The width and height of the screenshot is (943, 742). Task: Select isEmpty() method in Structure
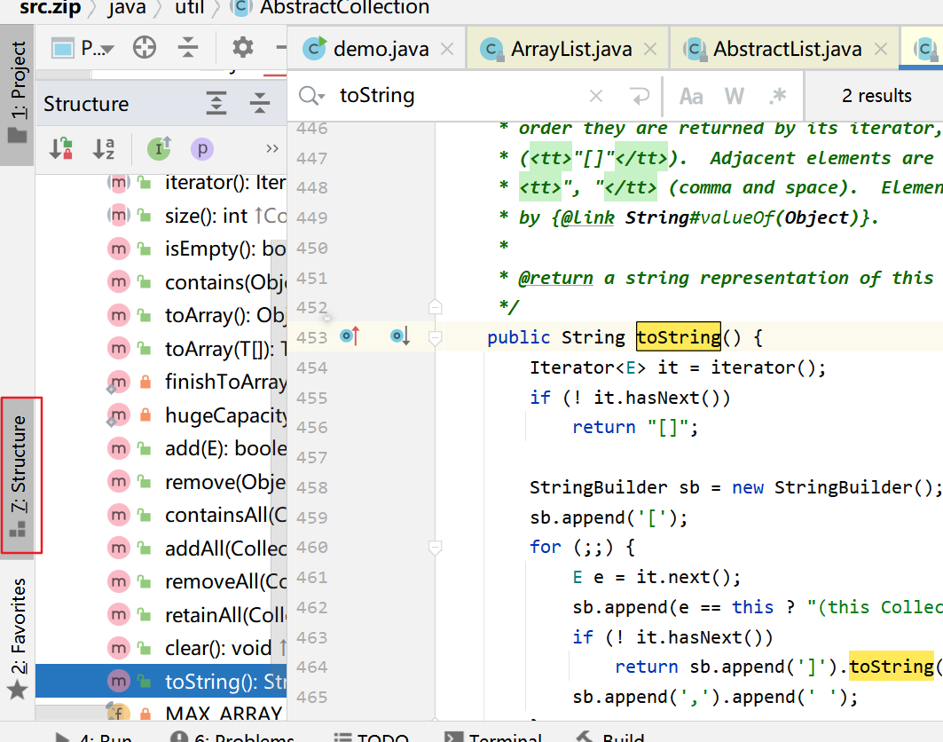[x=161, y=249]
